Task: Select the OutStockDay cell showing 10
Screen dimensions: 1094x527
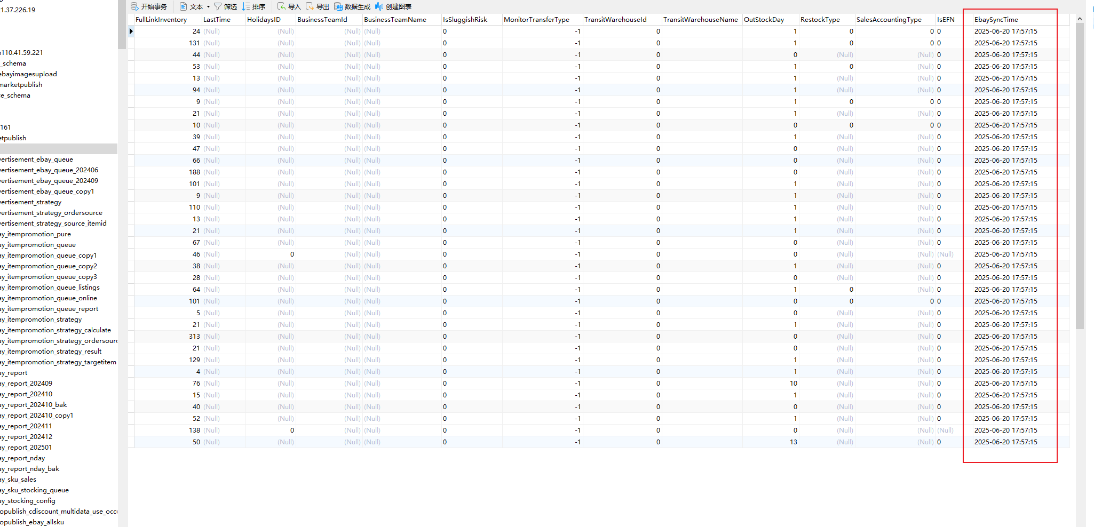Action: pyautogui.click(x=771, y=384)
